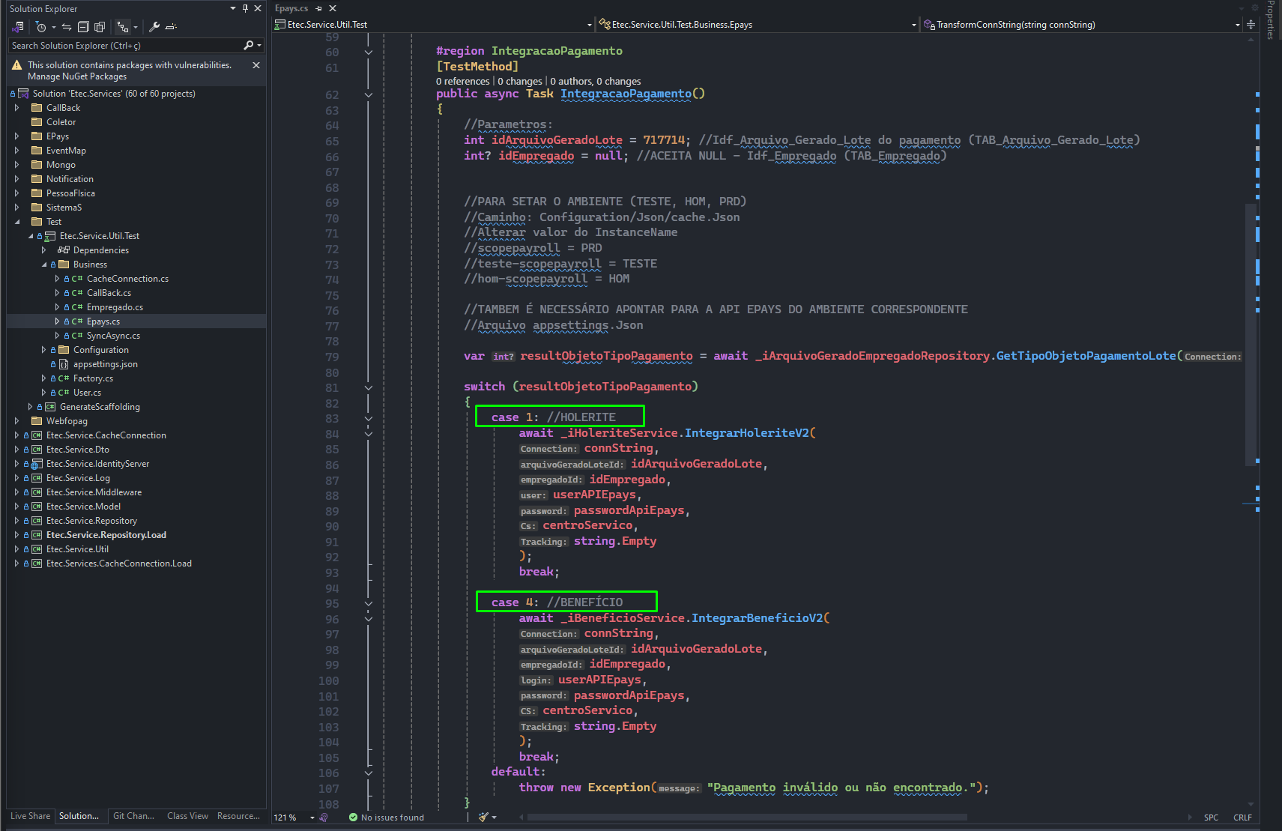Dismiss the vulnerabilities warning message
Viewport: 1282px width, 831px height.
(x=256, y=65)
